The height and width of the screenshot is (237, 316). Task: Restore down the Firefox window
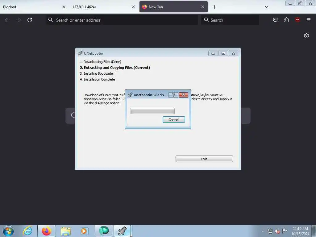(x=300, y=3)
